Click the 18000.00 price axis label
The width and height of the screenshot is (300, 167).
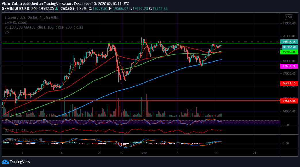[289, 61]
